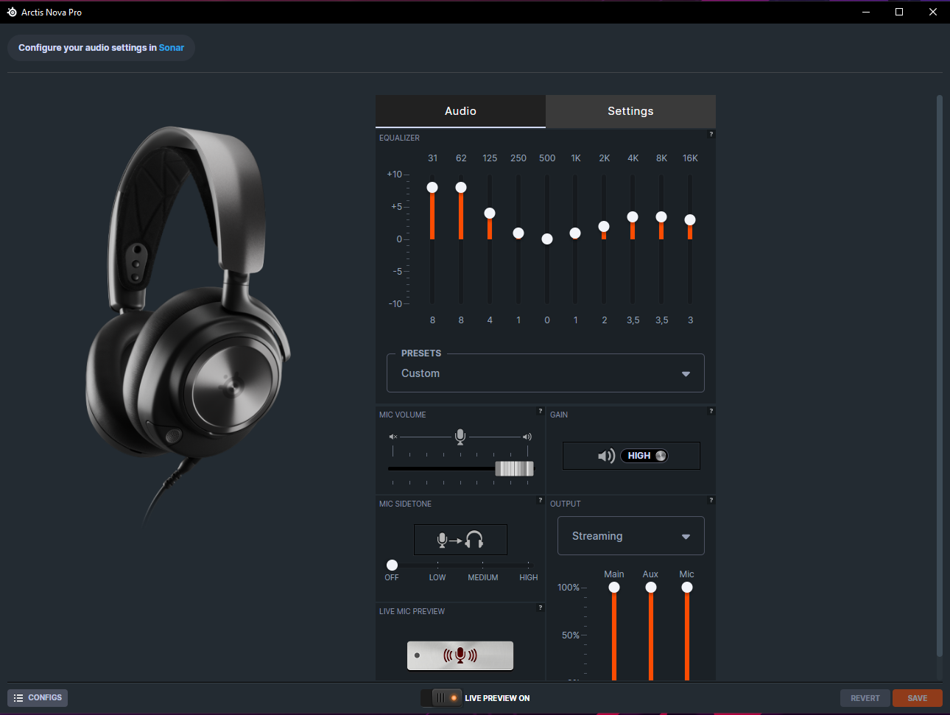Click the Output help question mark

[711, 500]
